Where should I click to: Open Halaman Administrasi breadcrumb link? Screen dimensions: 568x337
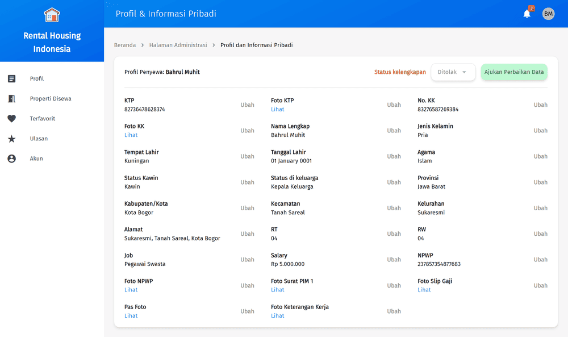click(178, 45)
